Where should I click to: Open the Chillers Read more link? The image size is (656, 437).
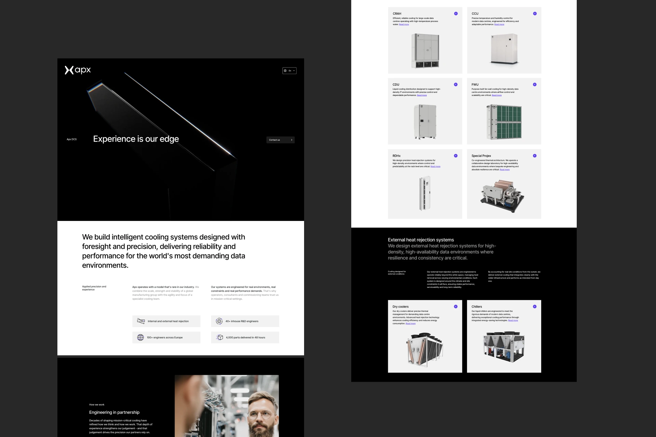(513, 321)
